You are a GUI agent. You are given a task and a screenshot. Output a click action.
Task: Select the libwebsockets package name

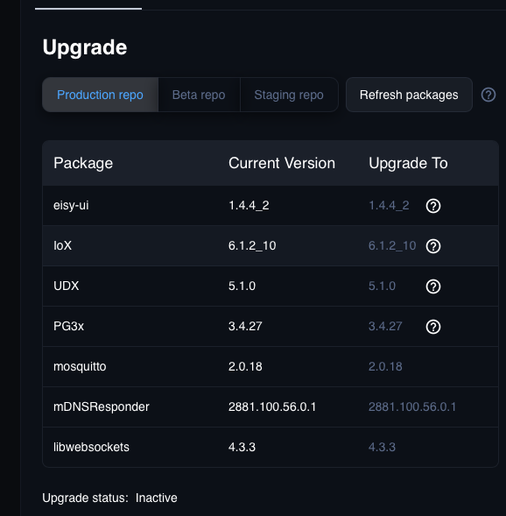click(91, 447)
